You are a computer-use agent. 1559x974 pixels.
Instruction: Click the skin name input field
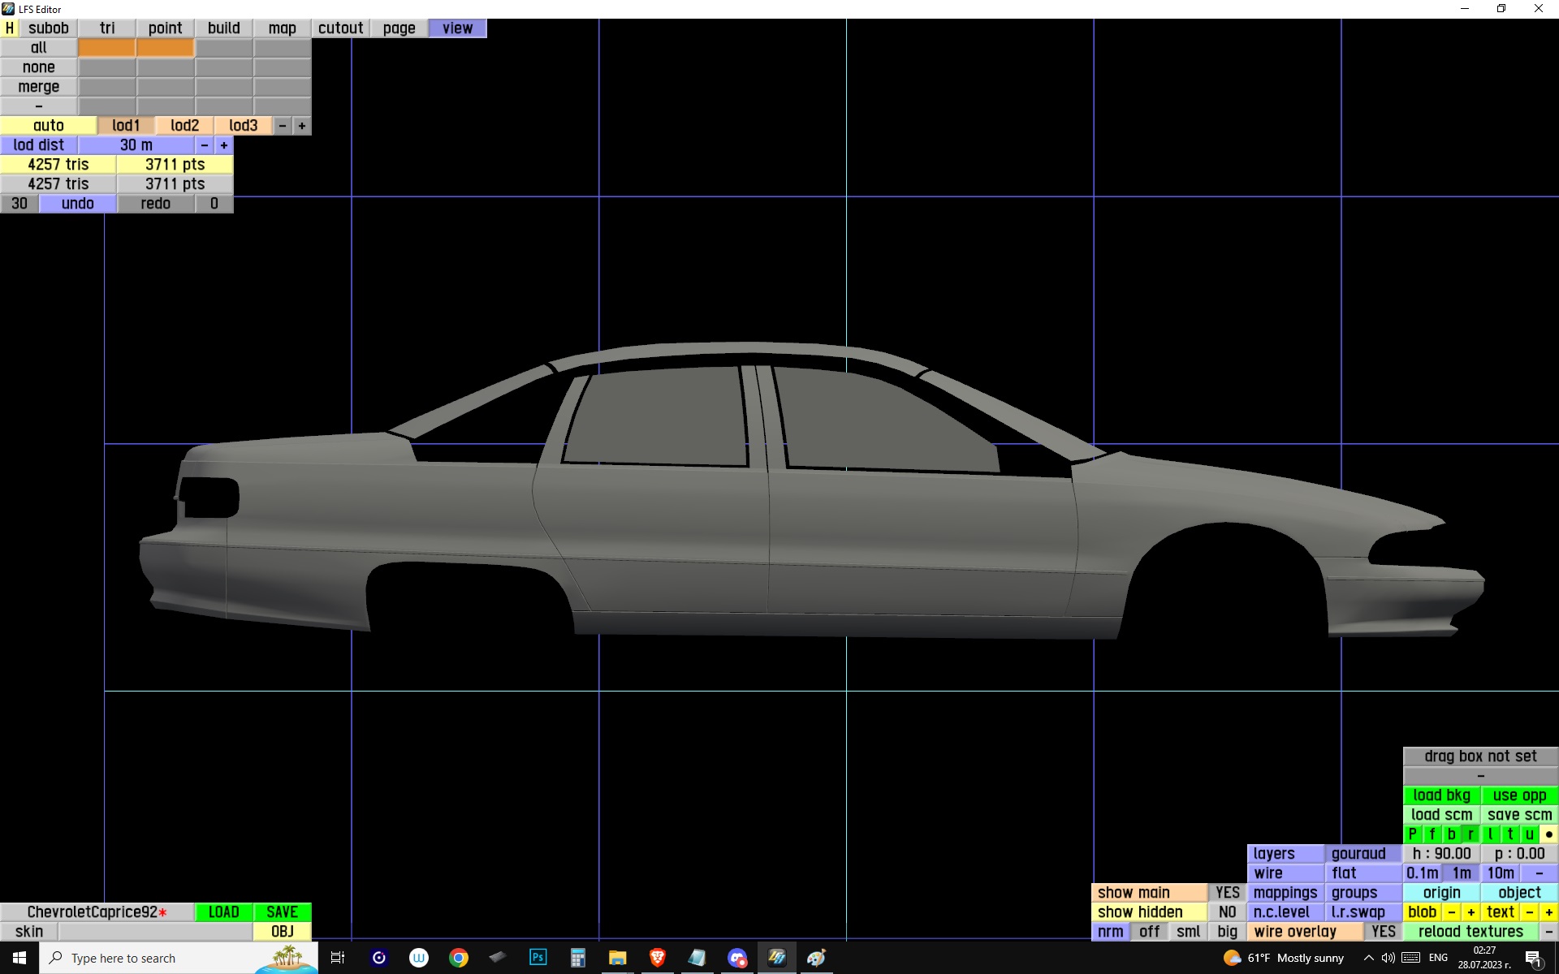point(154,931)
